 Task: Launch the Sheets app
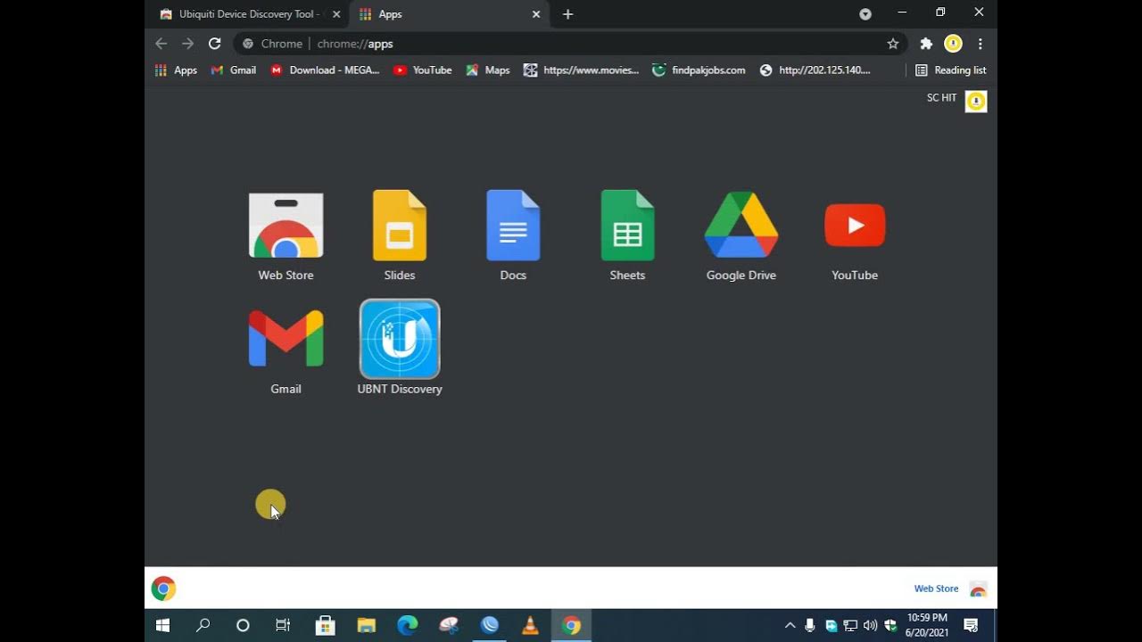coord(627,237)
